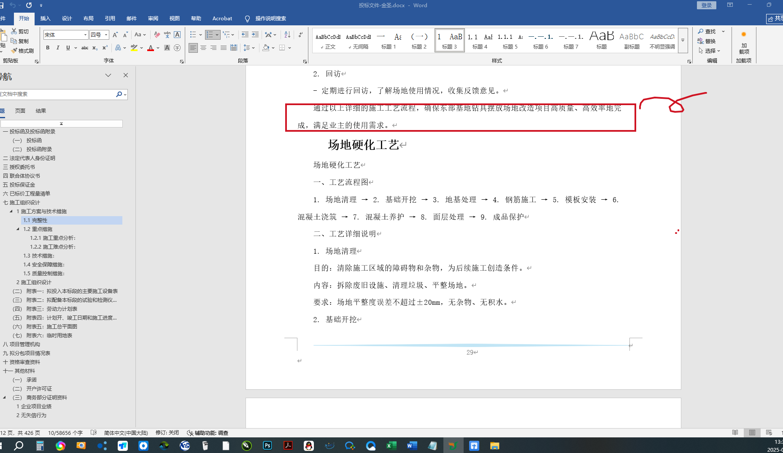Open Replace (替换) dialog

point(707,41)
